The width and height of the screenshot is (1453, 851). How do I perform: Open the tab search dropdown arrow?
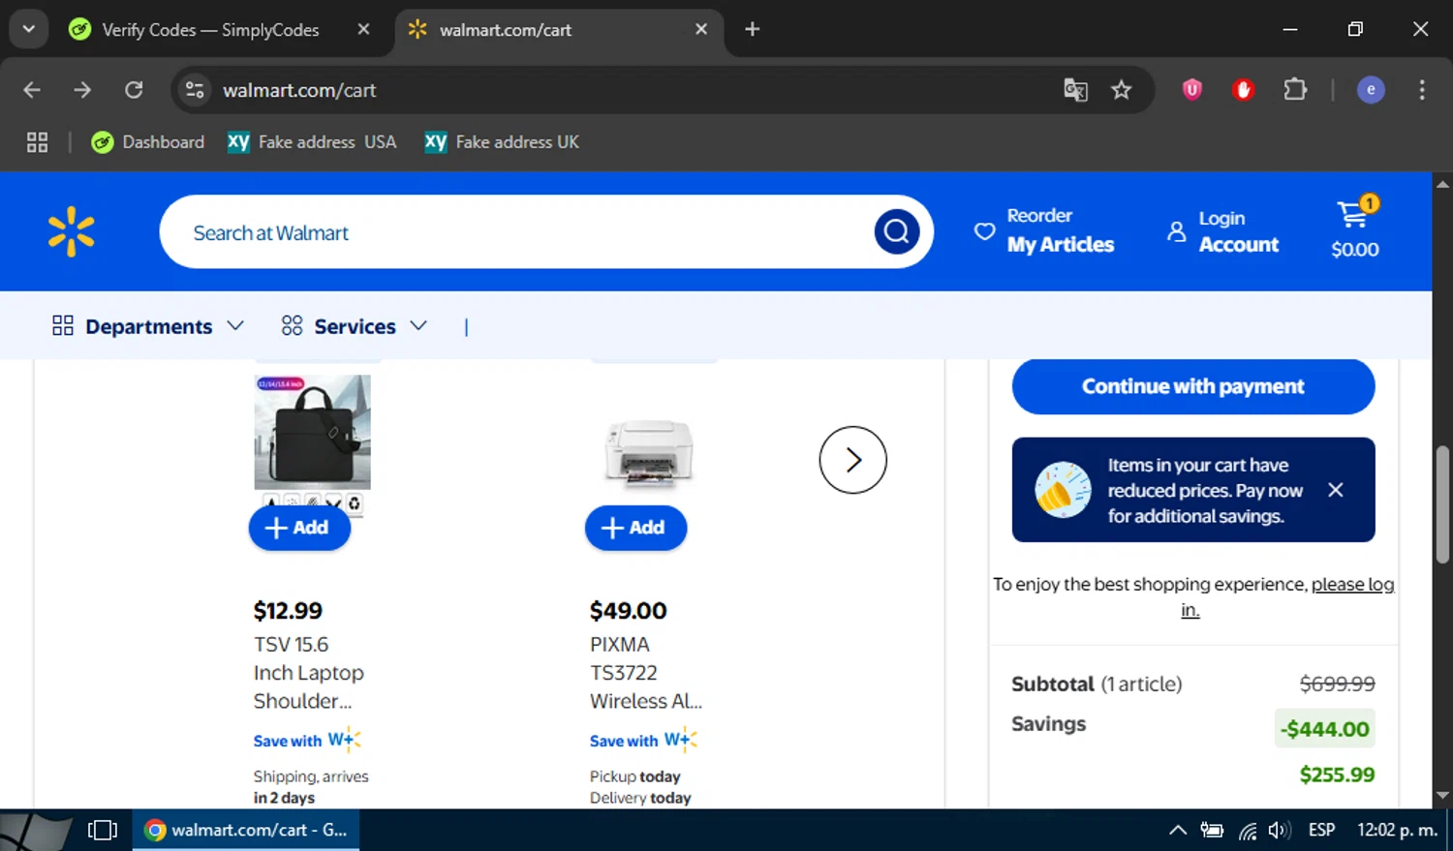click(x=28, y=29)
